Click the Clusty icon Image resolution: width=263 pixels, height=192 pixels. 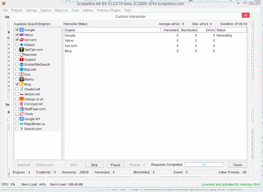[x=21, y=114]
